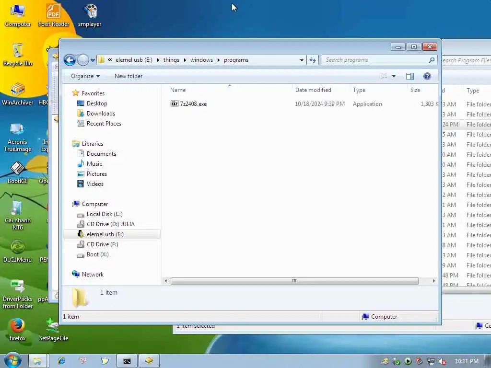Expand the things breadcrumb arrow
This screenshot has width=491, height=368.
pos(185,60)
